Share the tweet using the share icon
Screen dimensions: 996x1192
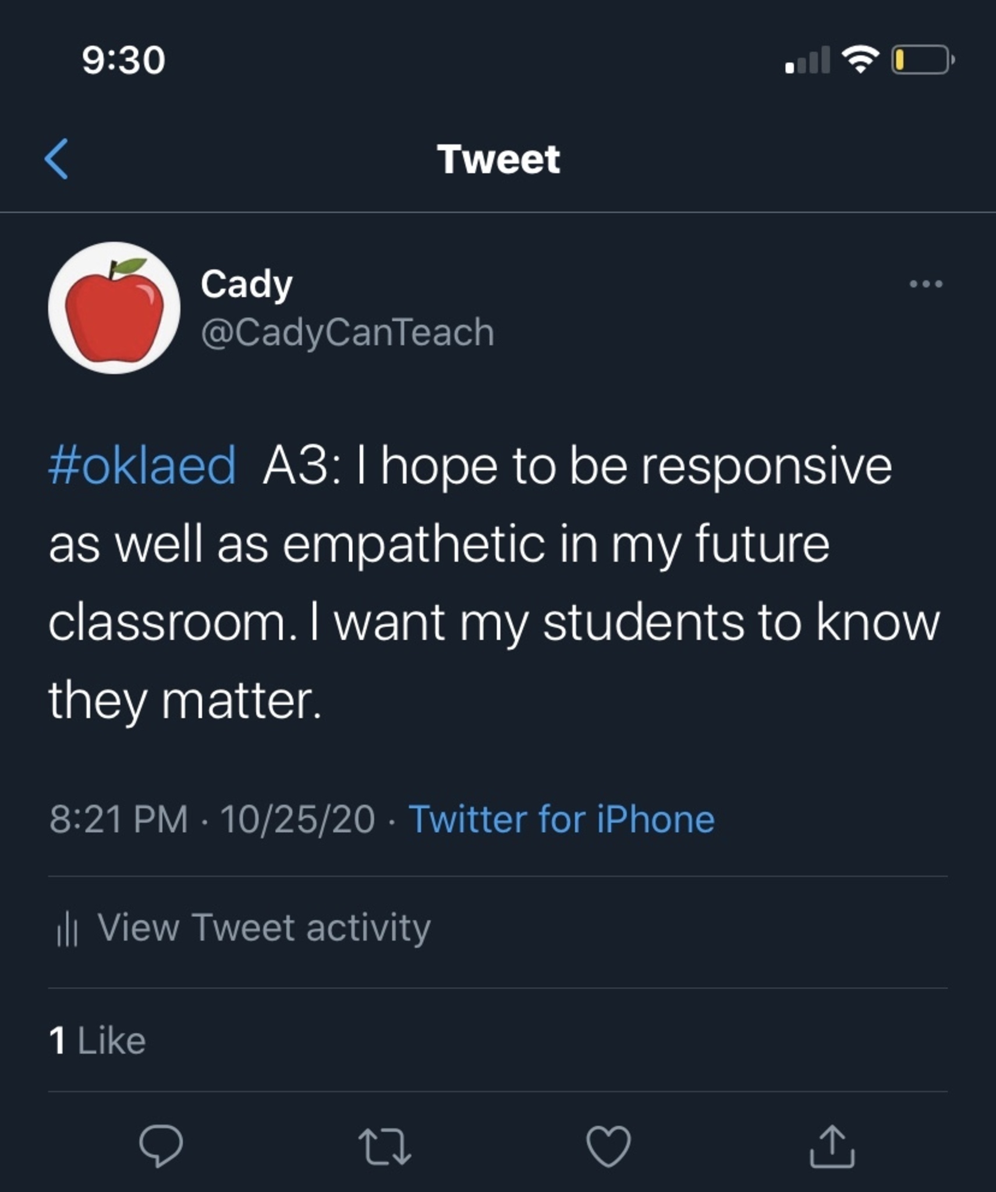pyautogui.click(x=832, y=1146)
